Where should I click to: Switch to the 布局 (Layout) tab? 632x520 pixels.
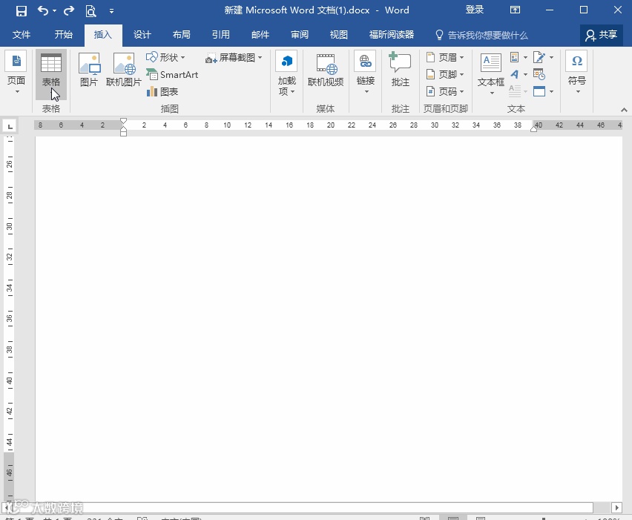(182, 35)
